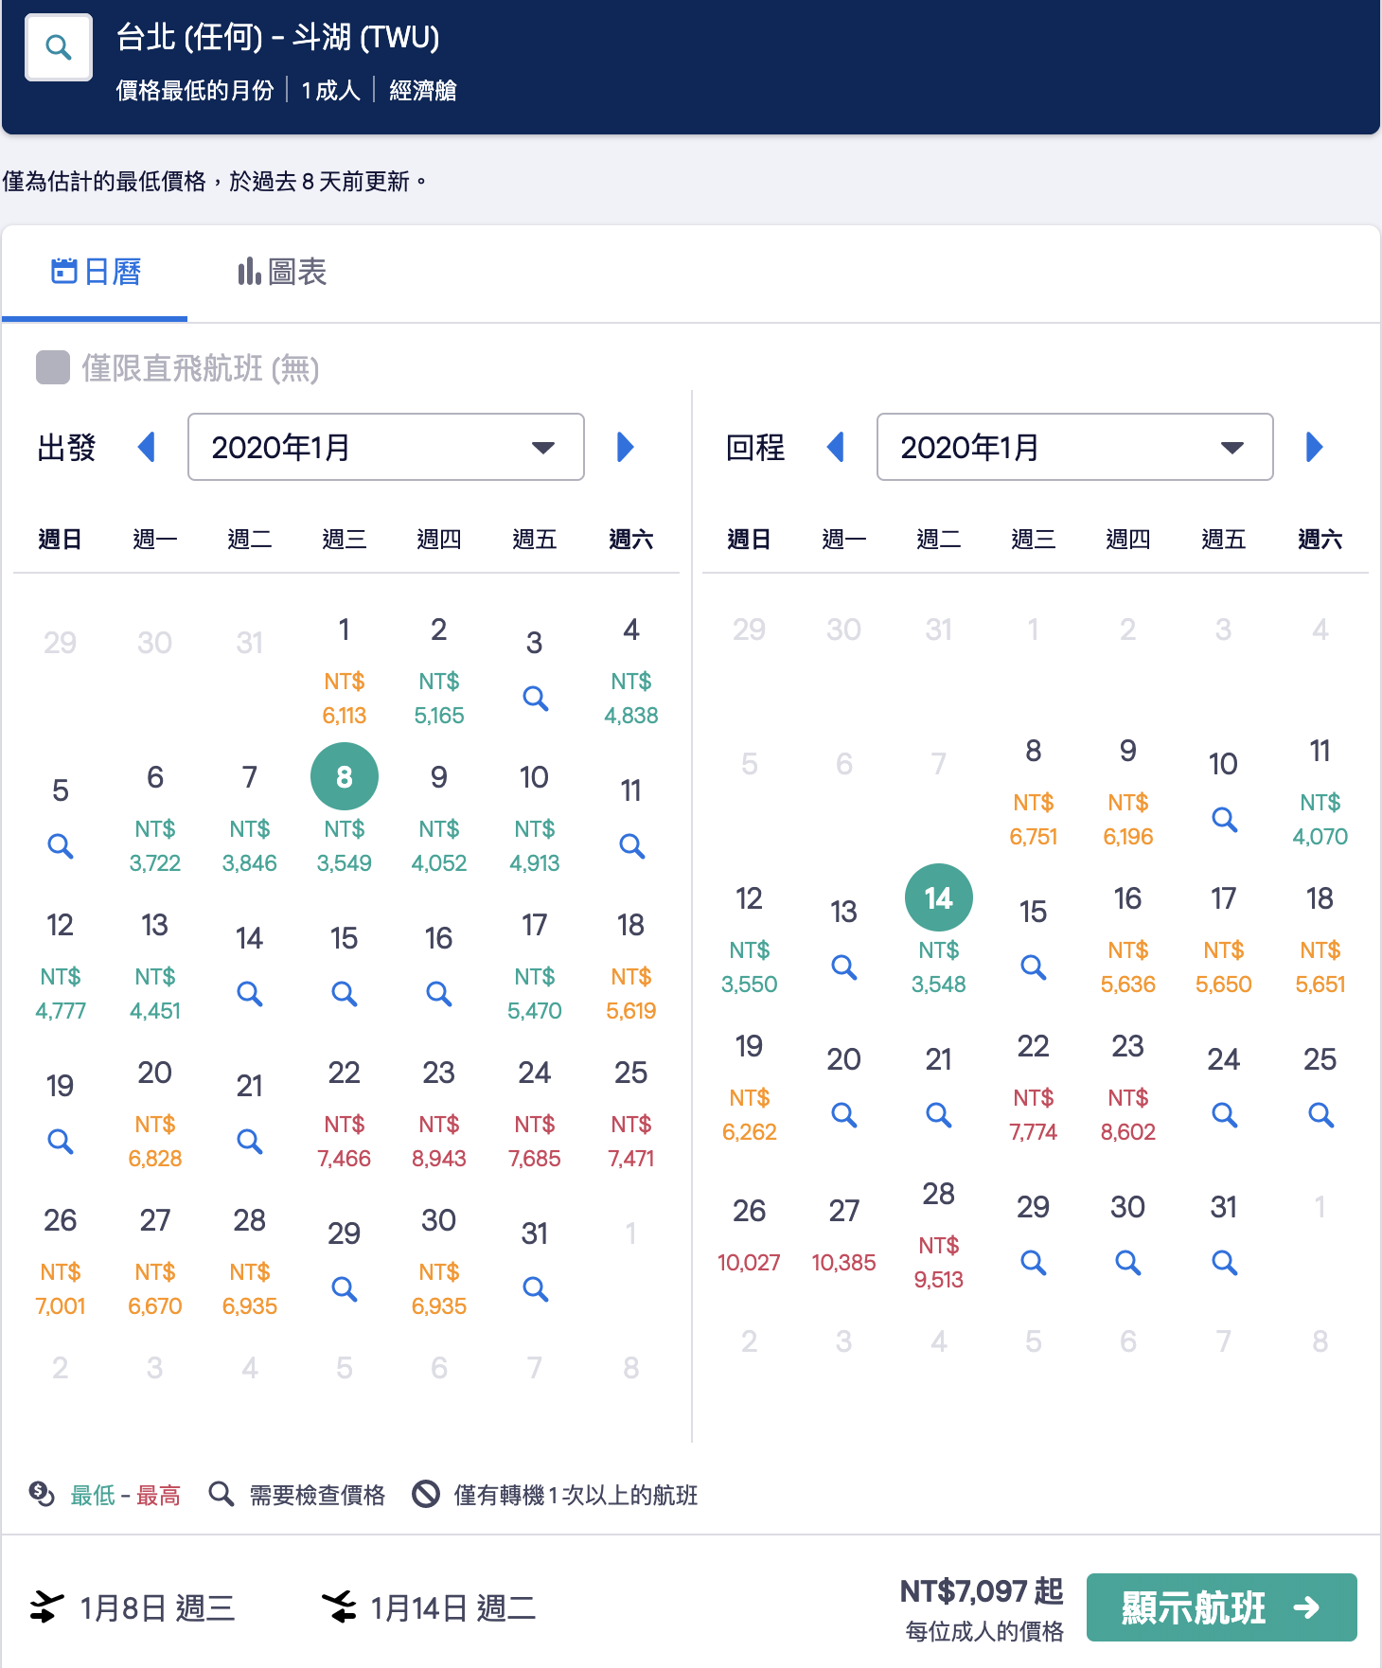Open the search edit magnifier button
Image resolution: width=1382 pixels, height=1668 pixels.
click(x=59, y=47)
